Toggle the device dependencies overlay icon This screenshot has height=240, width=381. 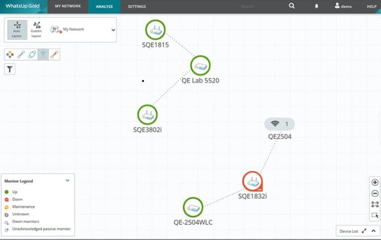10,54
